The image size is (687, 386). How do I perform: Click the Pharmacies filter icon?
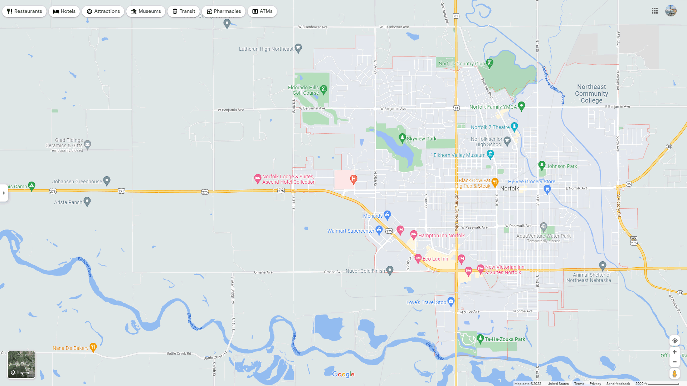(209, 11)
